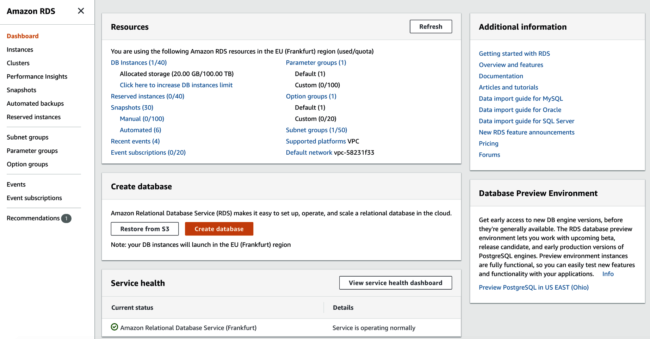
Task: Open Performance Insights in the sidebar
Action: pyautogui.click(x=37, y=76)
